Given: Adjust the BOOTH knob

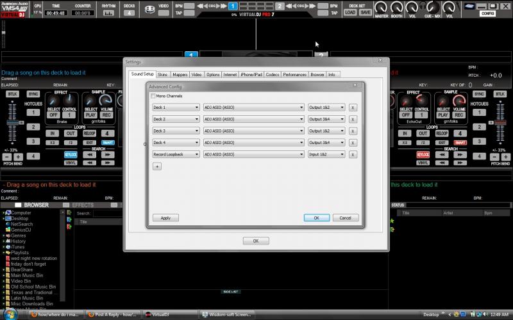Looking at the screenshot, I should tap(396, 7).
